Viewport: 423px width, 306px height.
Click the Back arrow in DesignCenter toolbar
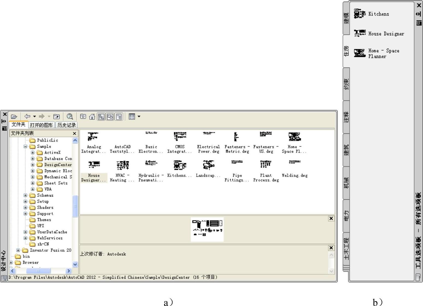coord(27,116)
